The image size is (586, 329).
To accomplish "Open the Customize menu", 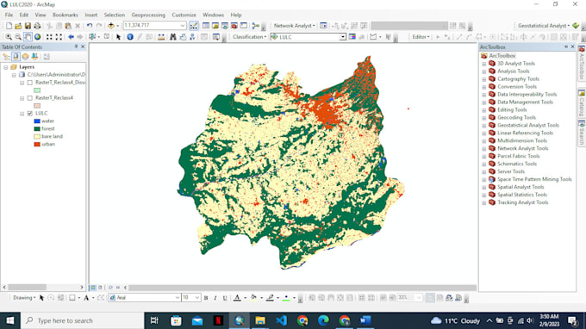I will tap(184, 15).
